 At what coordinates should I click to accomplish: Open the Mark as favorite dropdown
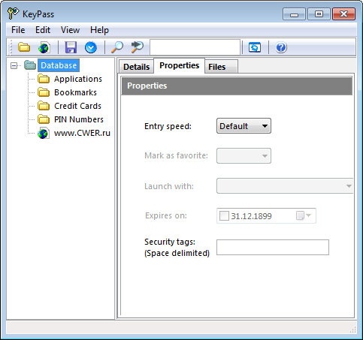pos(244,155)
